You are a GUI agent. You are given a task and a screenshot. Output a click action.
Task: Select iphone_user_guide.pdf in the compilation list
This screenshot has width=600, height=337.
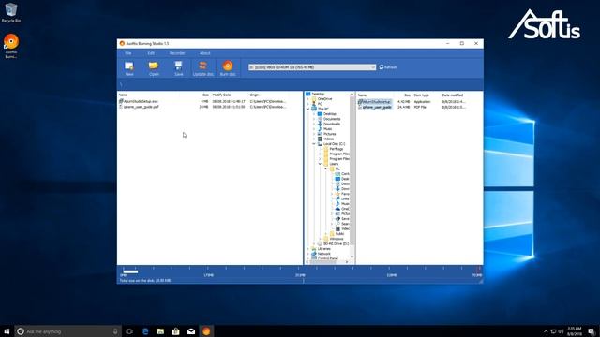point(139,107)
